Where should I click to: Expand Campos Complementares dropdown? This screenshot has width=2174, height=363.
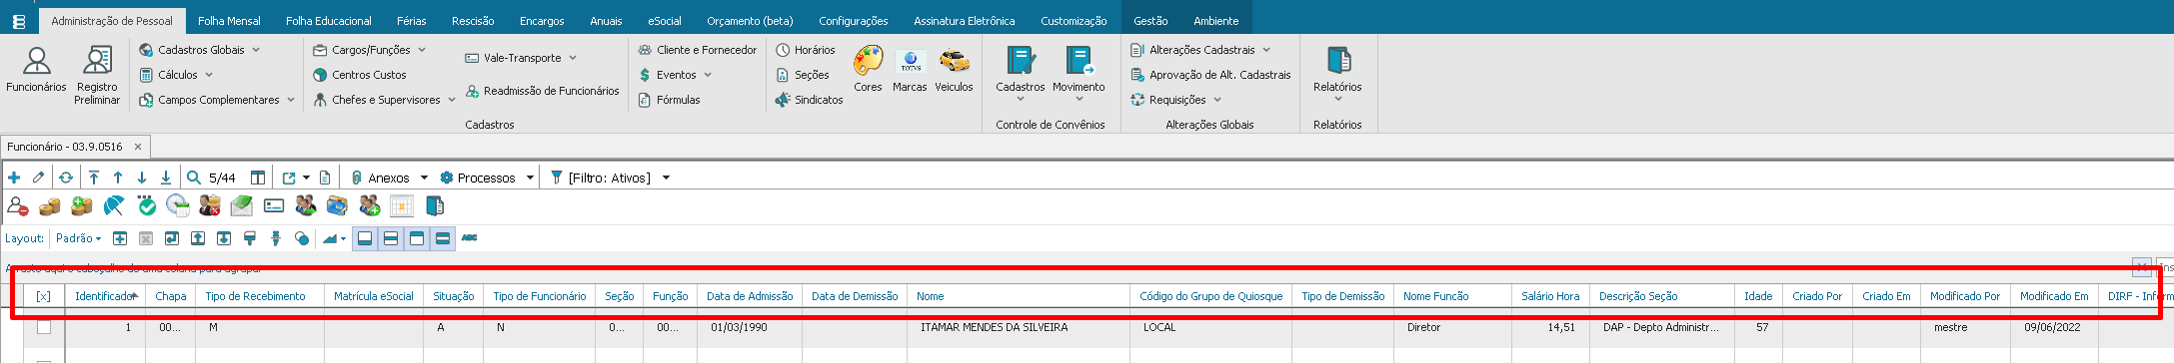[291, 100]
